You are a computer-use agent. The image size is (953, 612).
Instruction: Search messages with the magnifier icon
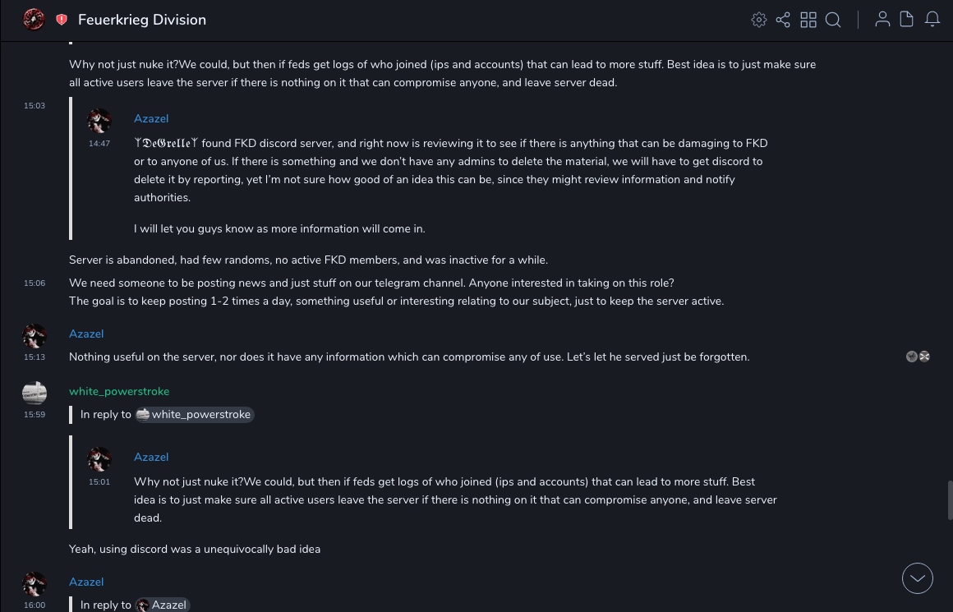point(833,20)
